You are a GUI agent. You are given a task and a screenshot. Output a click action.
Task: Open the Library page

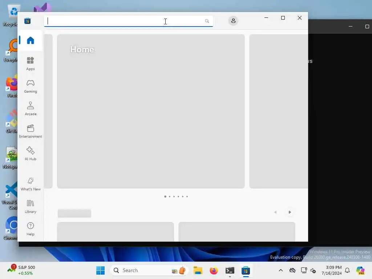click(31, 207)
